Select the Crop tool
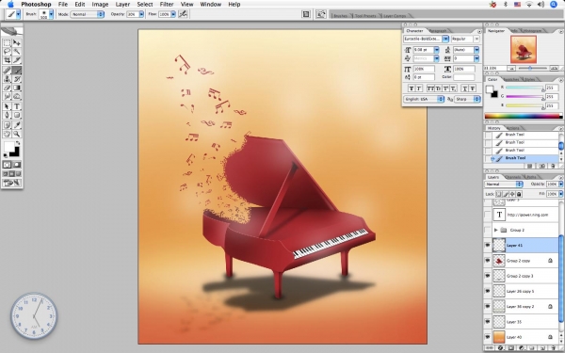Image resolution: width=565 pixels, height=353 pixels. click(7, 60)
